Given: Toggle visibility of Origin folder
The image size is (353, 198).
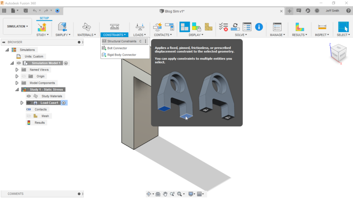Looking at the screenshot, I should tap(24, 76).
